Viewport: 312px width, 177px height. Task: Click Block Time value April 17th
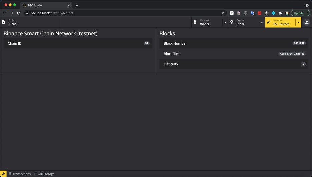click(x=292, y=54)
